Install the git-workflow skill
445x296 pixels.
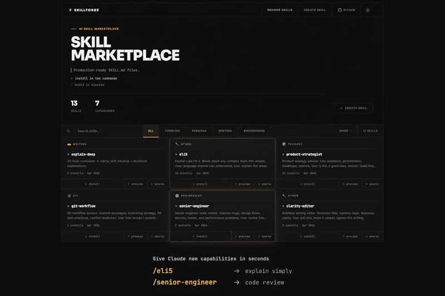(x=92, y=236)
